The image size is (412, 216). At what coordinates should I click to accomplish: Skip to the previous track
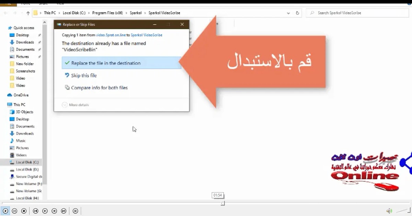point(35,211)
